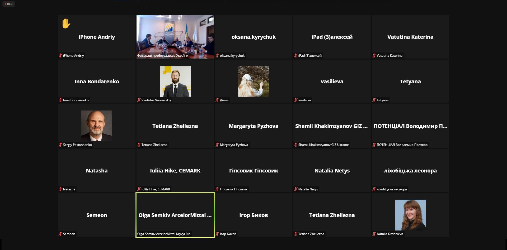Image resolution: width=507 pixels, height=250 pixels.
Task: Click Vladislav Varnavskiy's profile photo
Action: (x=175, y=81)
